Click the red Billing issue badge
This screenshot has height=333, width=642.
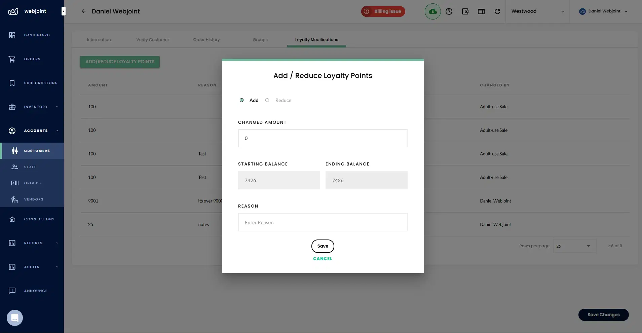(x=383, y=11)
